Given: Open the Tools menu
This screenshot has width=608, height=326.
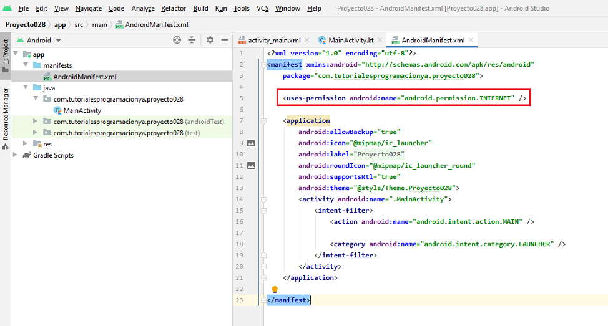Looking at the screenshot, I should (x=241, y=8).
